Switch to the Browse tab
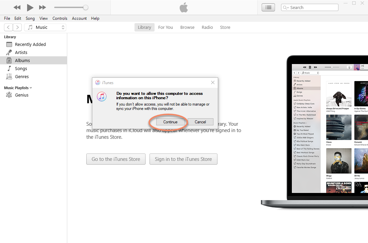 (x=187, y=27)
